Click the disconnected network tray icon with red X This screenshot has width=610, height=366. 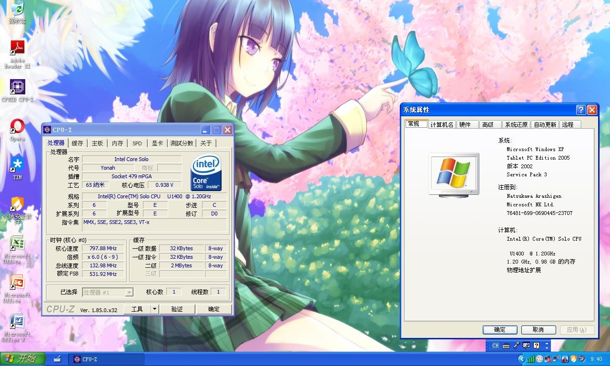(548, 359)
